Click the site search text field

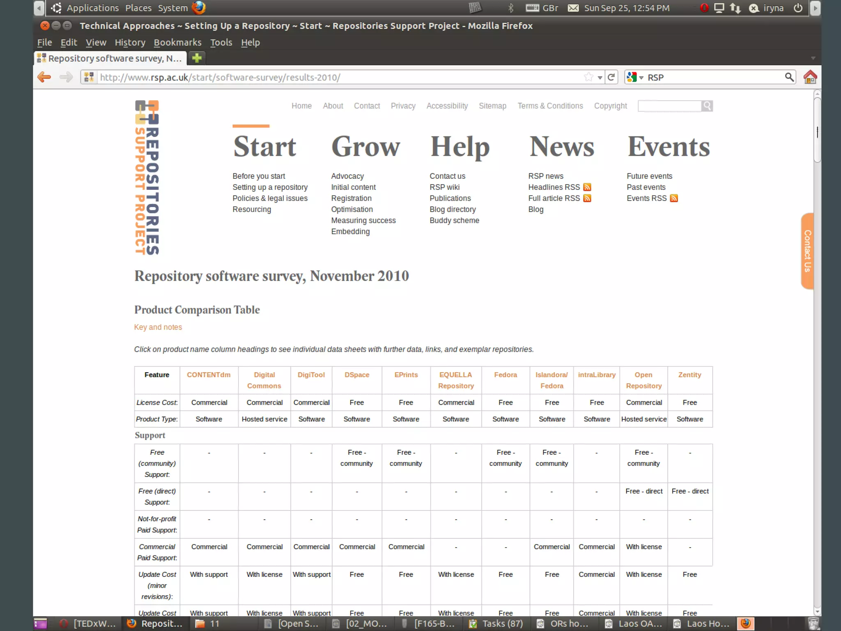point(669,106)
